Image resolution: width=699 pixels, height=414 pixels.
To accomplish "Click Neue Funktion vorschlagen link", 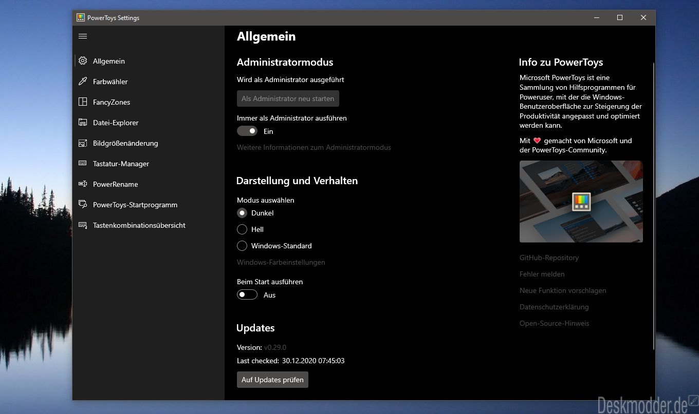I will click(563, 290).
